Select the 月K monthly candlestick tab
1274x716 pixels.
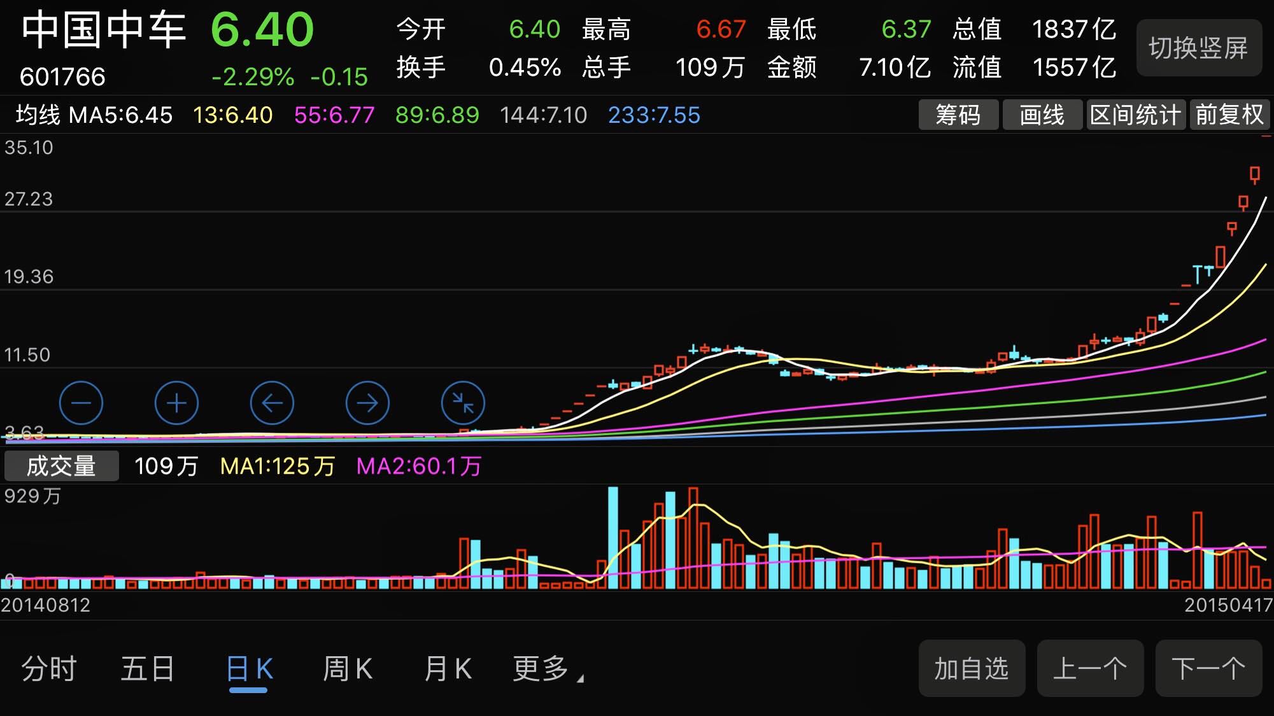(448, 669)
